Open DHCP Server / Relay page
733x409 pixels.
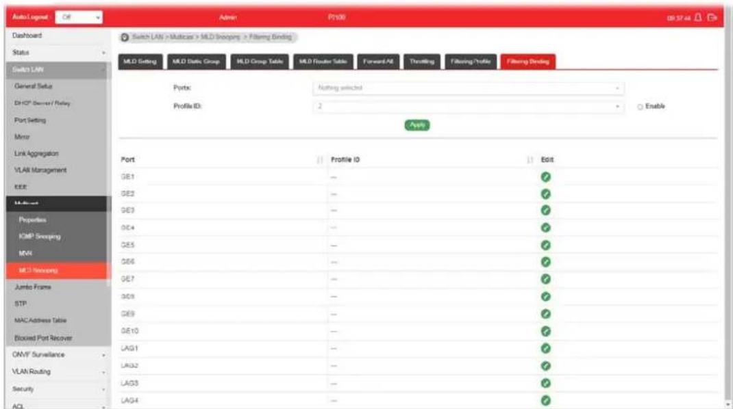(x=42, y=103)
